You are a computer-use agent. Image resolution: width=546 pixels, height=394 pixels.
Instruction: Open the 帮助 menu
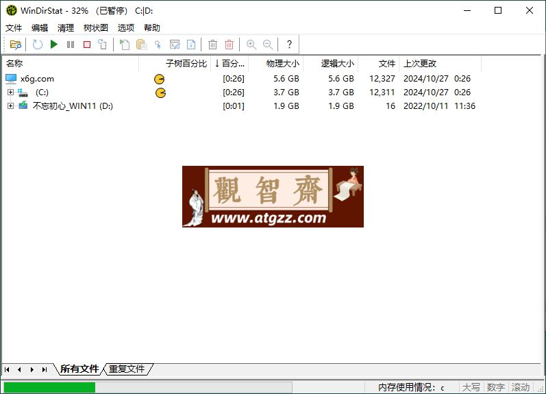152,28
